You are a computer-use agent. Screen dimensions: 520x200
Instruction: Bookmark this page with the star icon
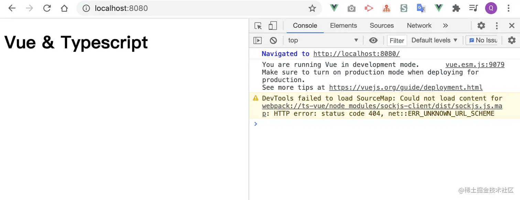(312, 8)
